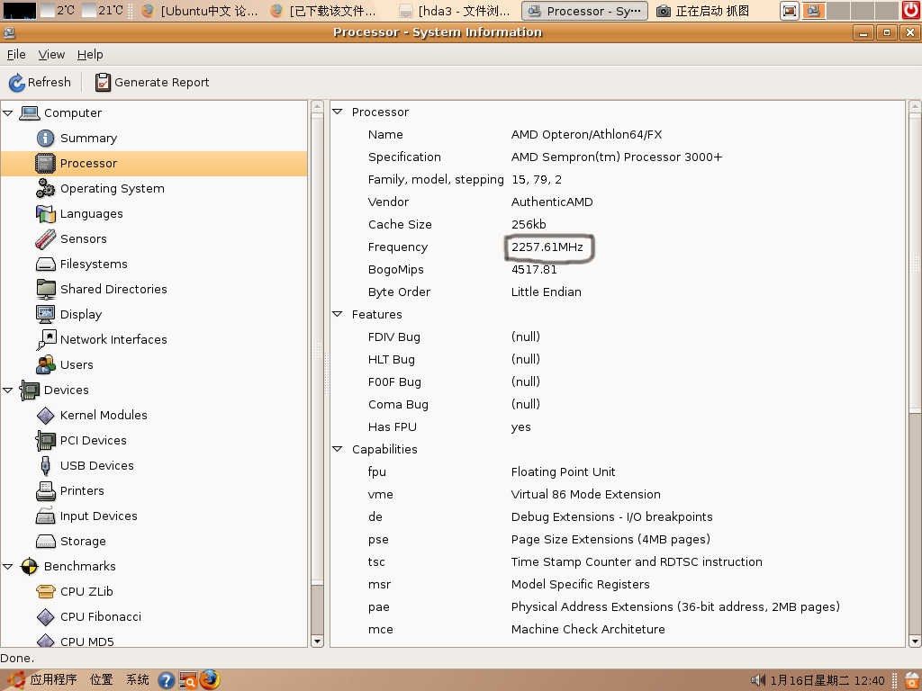
Task: Select the Family, model, stepping row
Action: click(x=618, y=180)
